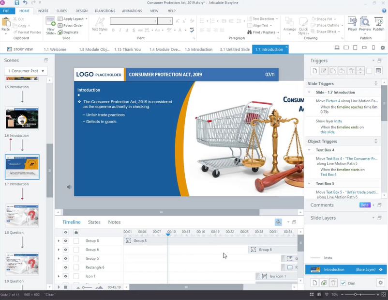Click the timeline play button

59,287
